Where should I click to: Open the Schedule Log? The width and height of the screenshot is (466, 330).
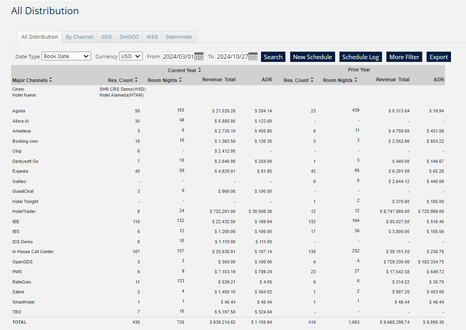pos(360,57)
